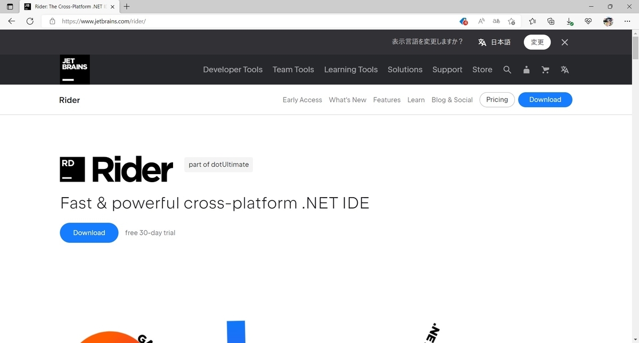The image size is (639, 343).
Task: Click 変更 to change the display language
Action: click(x=537, y=42)
